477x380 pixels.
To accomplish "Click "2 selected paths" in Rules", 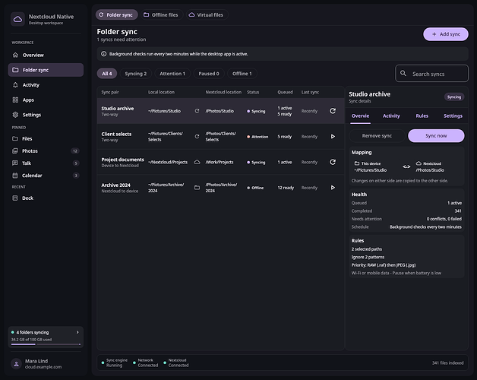I will click(367, 249).
